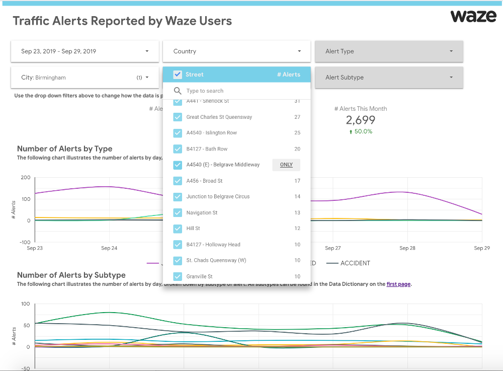Disable the B4127 - Bath Row filter
The width and height of the screenshot is (503, 371).
click(x=178, y=149)
